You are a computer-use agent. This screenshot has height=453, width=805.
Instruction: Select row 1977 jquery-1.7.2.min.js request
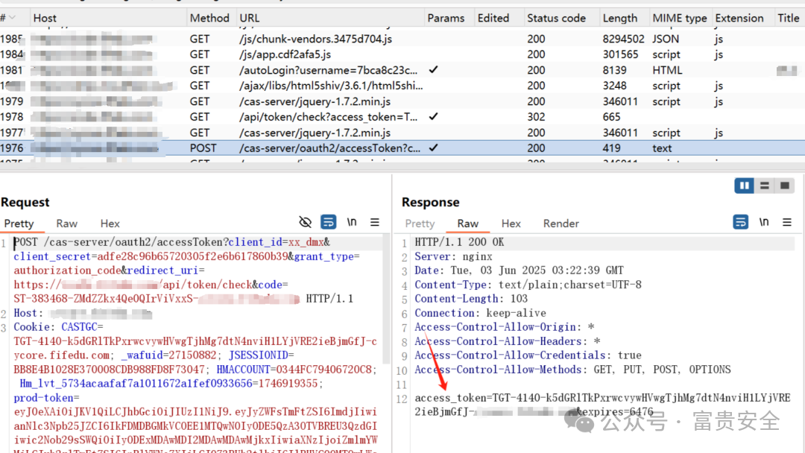402,133
